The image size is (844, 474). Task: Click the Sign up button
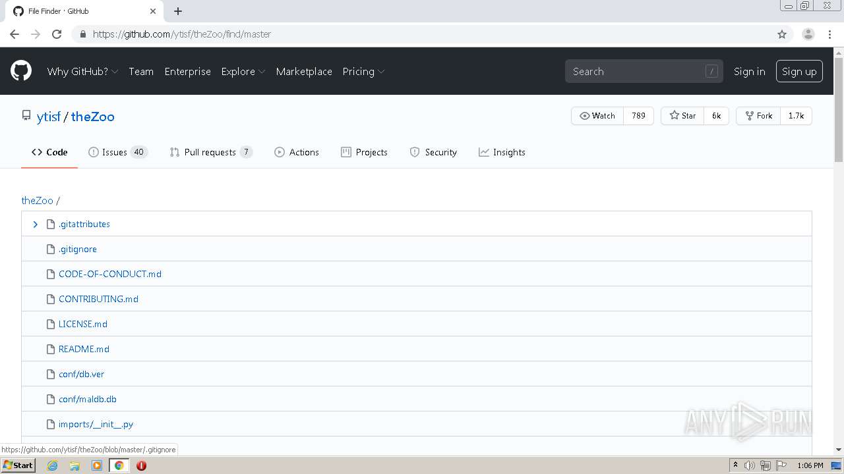click(x=799, y=71)
